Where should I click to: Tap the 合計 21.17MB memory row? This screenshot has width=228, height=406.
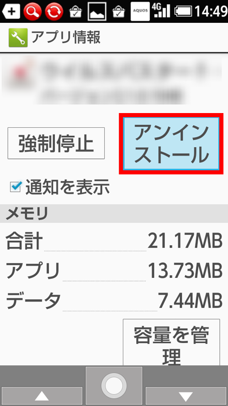tap(114, 241)
